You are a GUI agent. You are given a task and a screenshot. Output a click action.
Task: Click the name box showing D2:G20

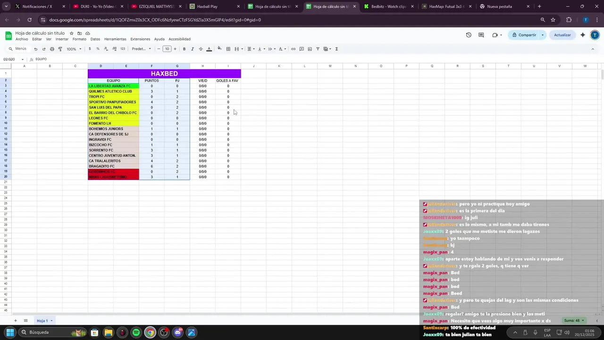tap(14, 59)
